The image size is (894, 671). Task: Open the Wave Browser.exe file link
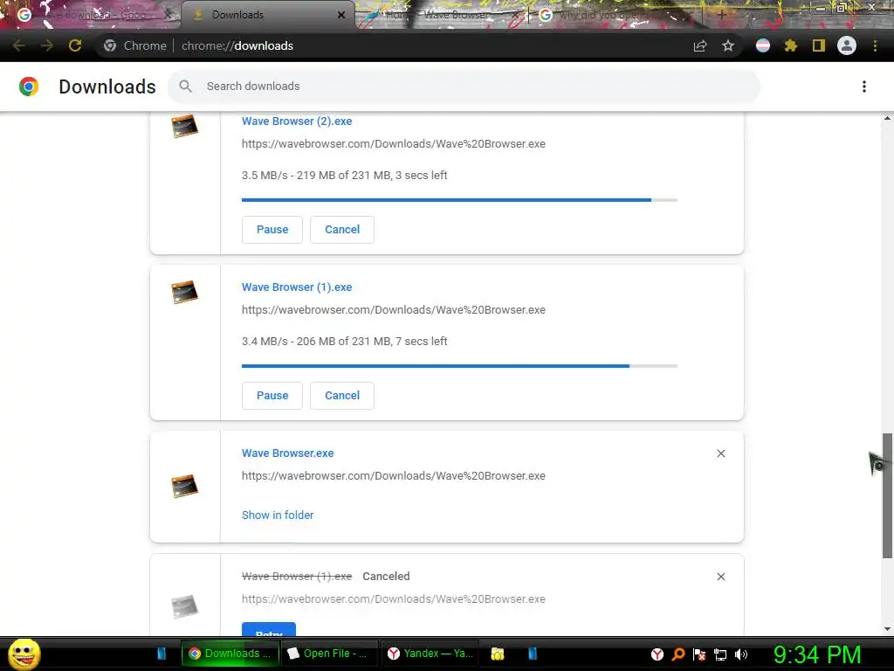[287, 453]
